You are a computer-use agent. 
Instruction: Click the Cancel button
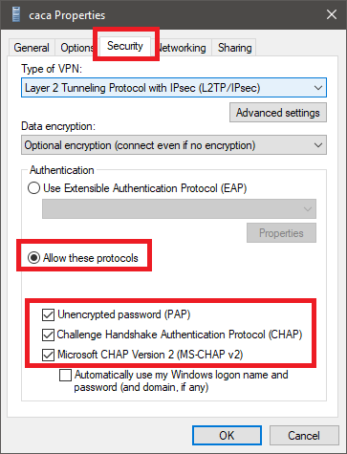point(304,435)
